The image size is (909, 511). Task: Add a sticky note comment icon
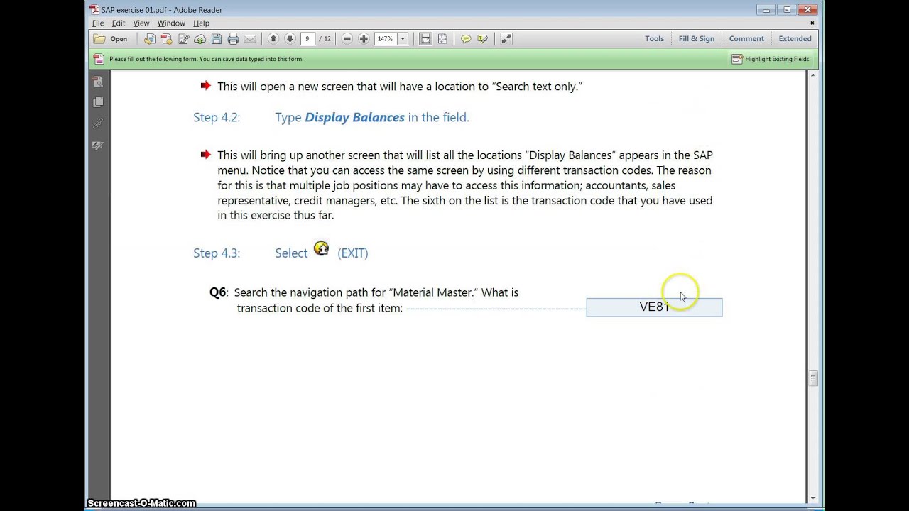point(466,39)
